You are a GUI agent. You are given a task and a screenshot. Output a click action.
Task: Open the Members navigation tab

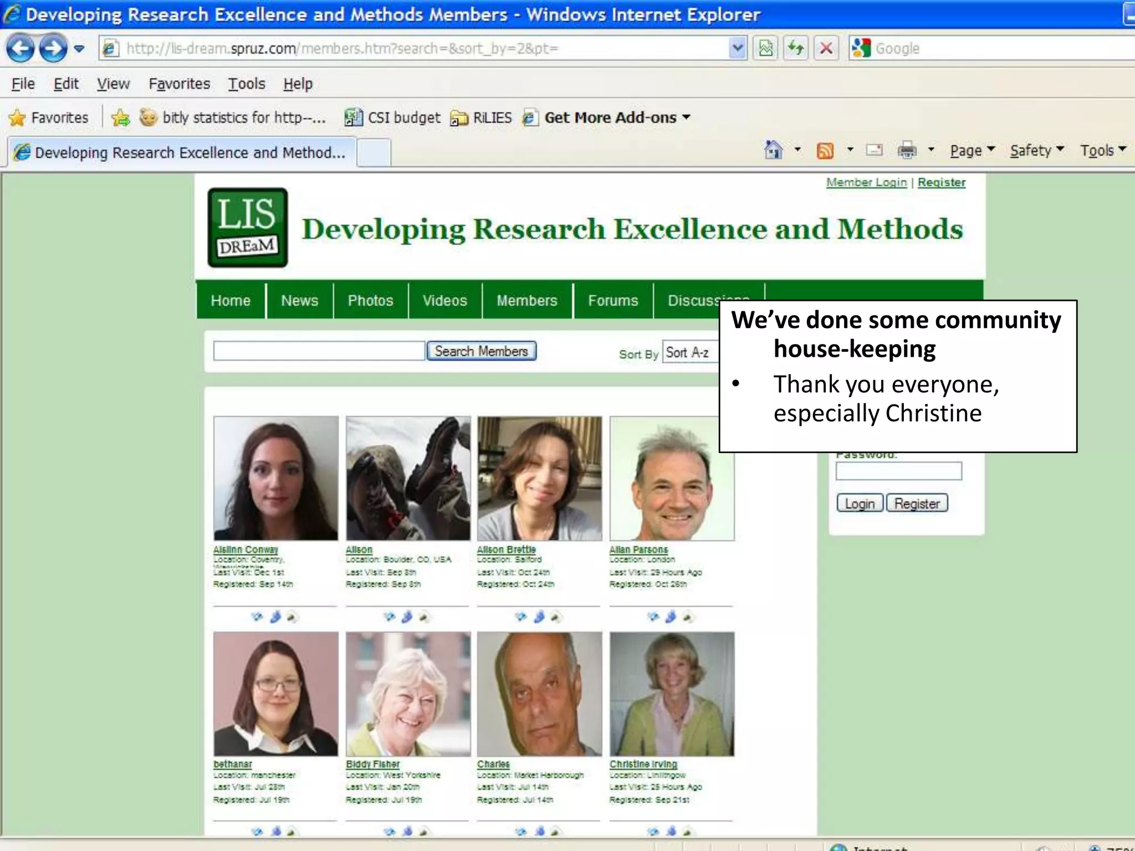(x=526, y=300)
